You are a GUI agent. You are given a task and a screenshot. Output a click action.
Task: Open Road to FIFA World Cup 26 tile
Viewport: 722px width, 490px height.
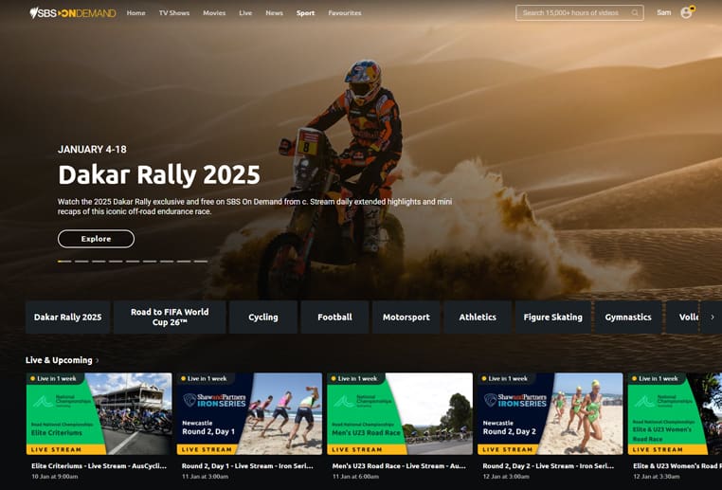click(170, 317)
